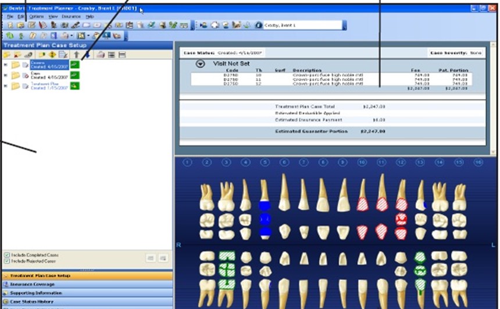Screen dimensions: 500x309
Task: Click the new case folder icon
Action: coord(7,54)
